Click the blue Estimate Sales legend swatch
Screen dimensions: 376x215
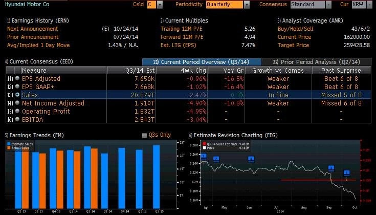pyautogui.click(x=9, y=144)
